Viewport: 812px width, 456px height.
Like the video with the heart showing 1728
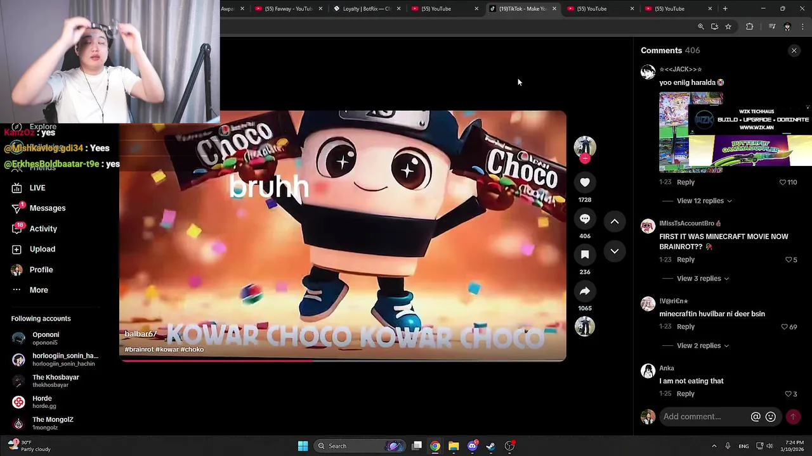(585, 182)
